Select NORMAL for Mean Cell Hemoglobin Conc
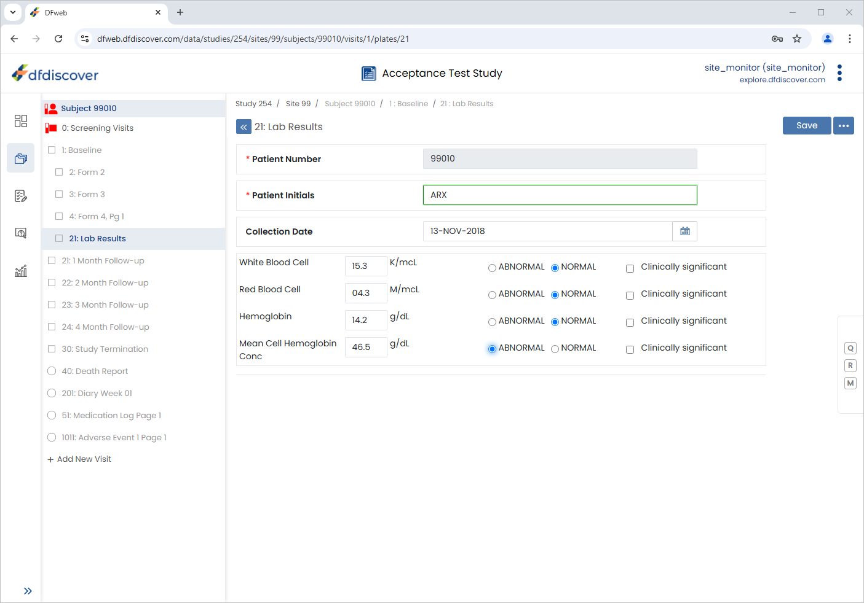864x603 pixels. 555,349
